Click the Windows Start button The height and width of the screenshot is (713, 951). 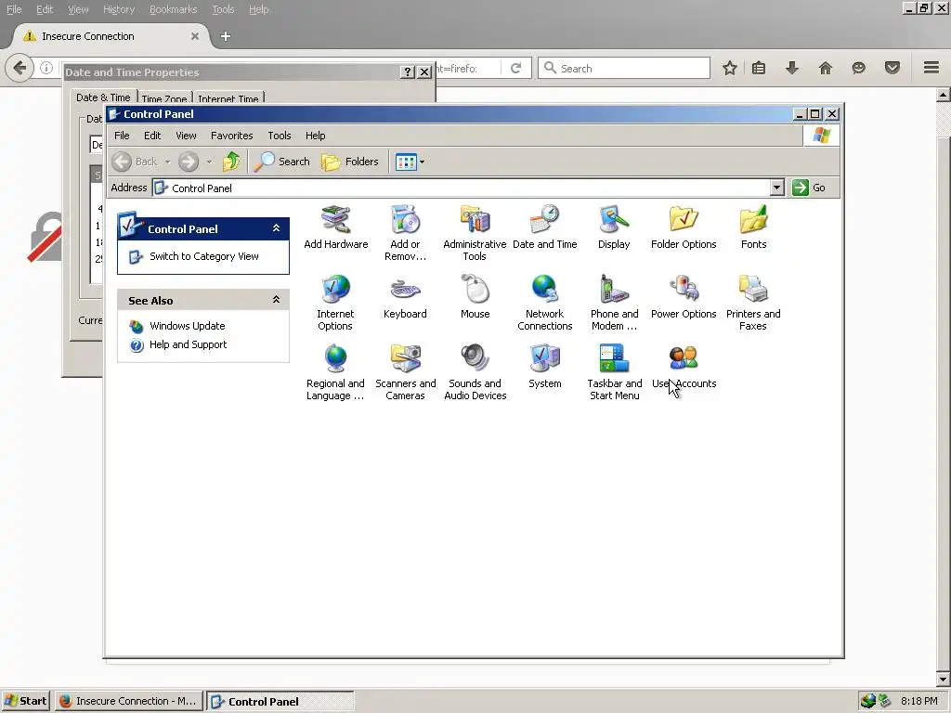tap(25, 701)
